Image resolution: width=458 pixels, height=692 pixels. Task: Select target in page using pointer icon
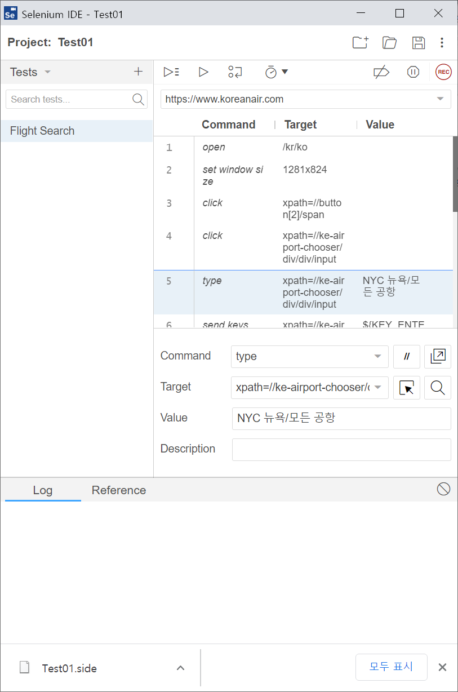point(407,387)
